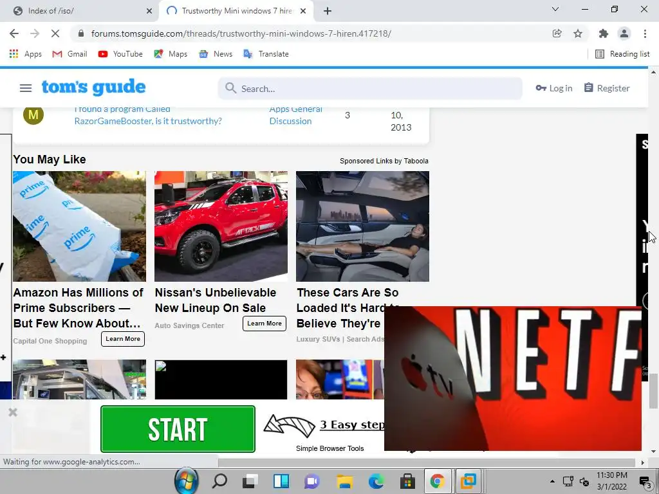Click the M user avatar

(x=33, y=114)
